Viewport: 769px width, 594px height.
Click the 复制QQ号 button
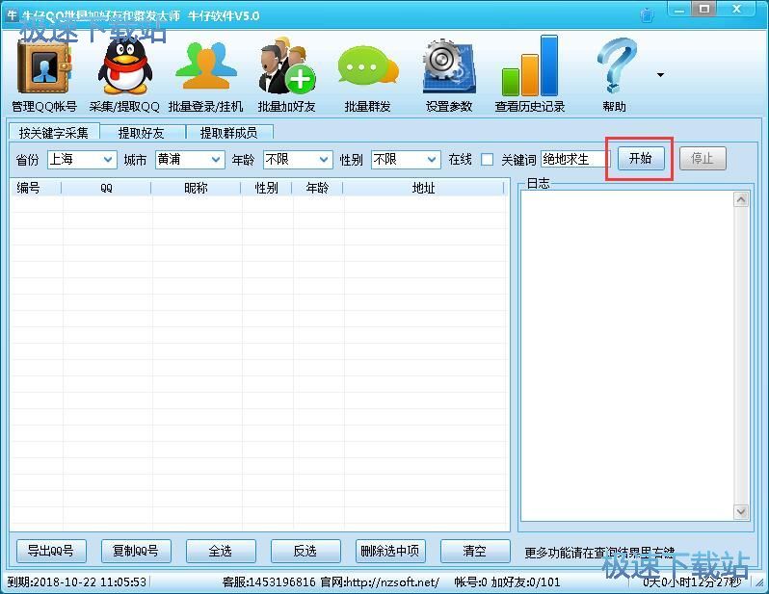136,551
